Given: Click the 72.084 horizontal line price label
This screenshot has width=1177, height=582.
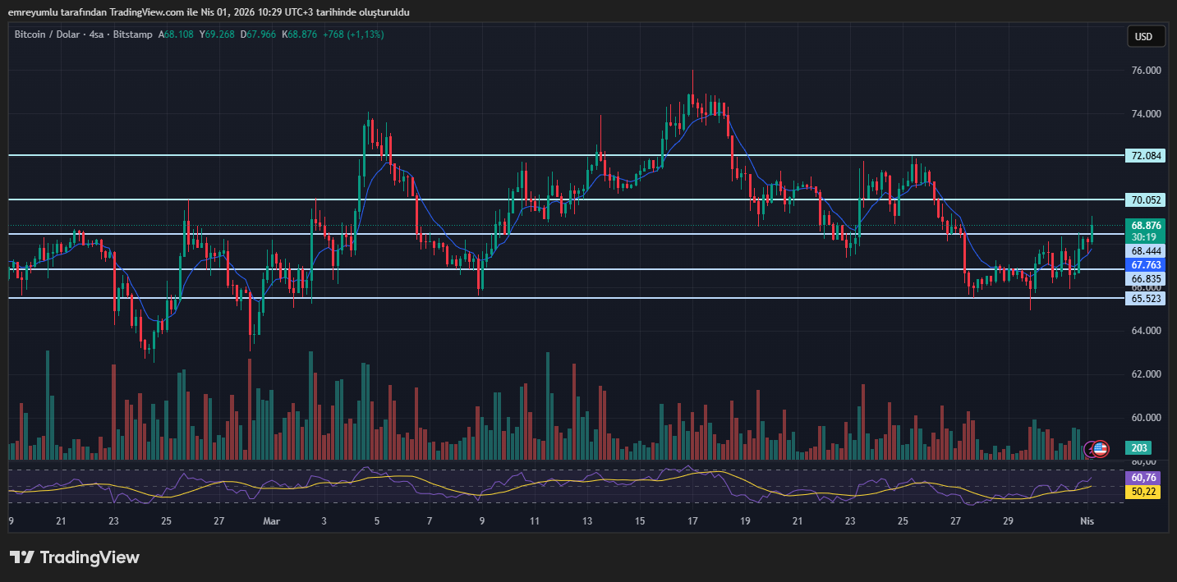Looking at the screenshot, I should click(1145, 155).
